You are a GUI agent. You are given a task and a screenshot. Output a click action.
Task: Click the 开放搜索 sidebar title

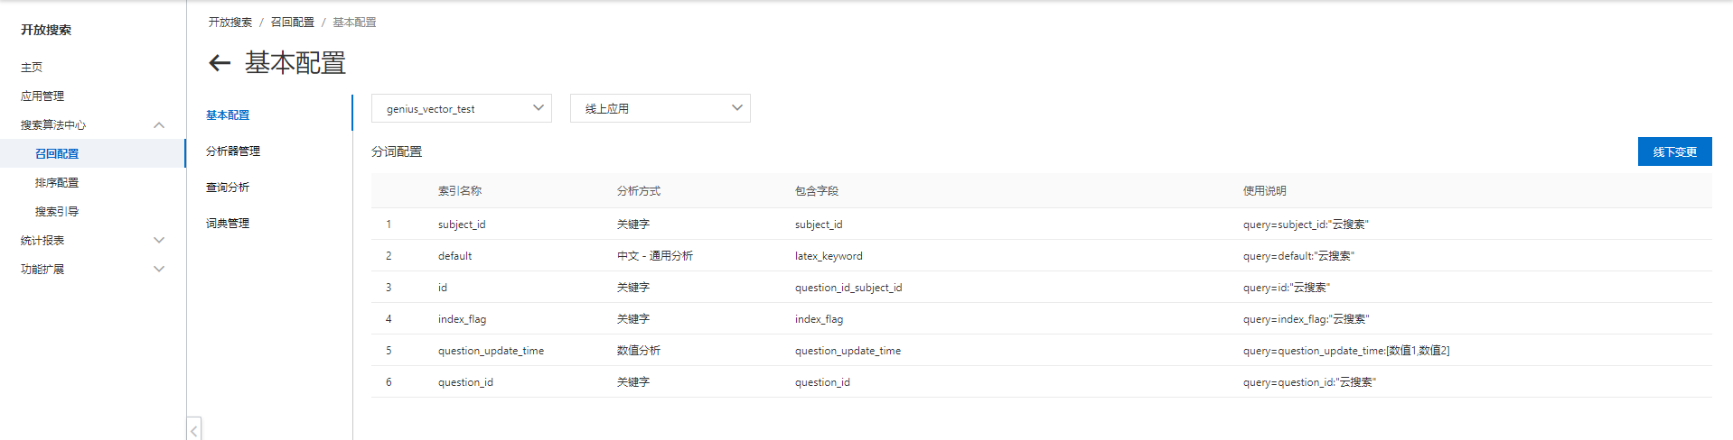46,30
